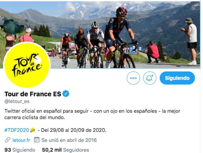Click the Tour de France ES name
The image size is (203, 153).
coord(33,94)
